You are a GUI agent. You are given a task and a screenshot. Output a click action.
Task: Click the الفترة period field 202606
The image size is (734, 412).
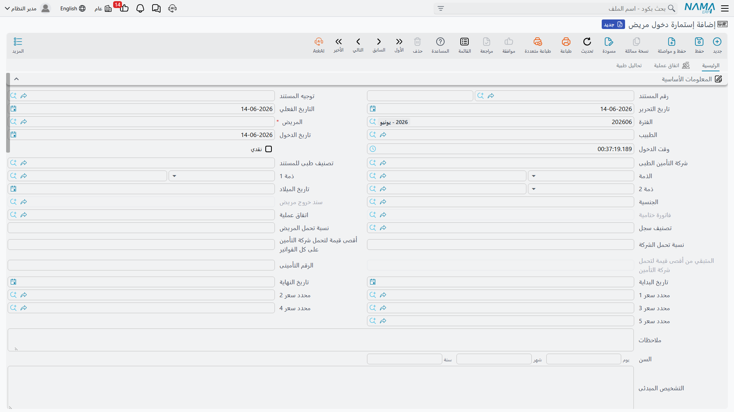[500, 122]
